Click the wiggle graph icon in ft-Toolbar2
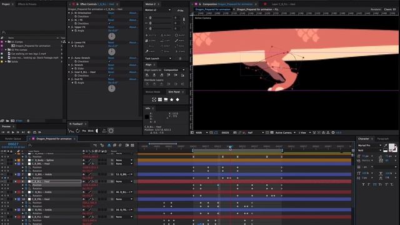This screenshot has width=400, height=225. click(71, 131)
